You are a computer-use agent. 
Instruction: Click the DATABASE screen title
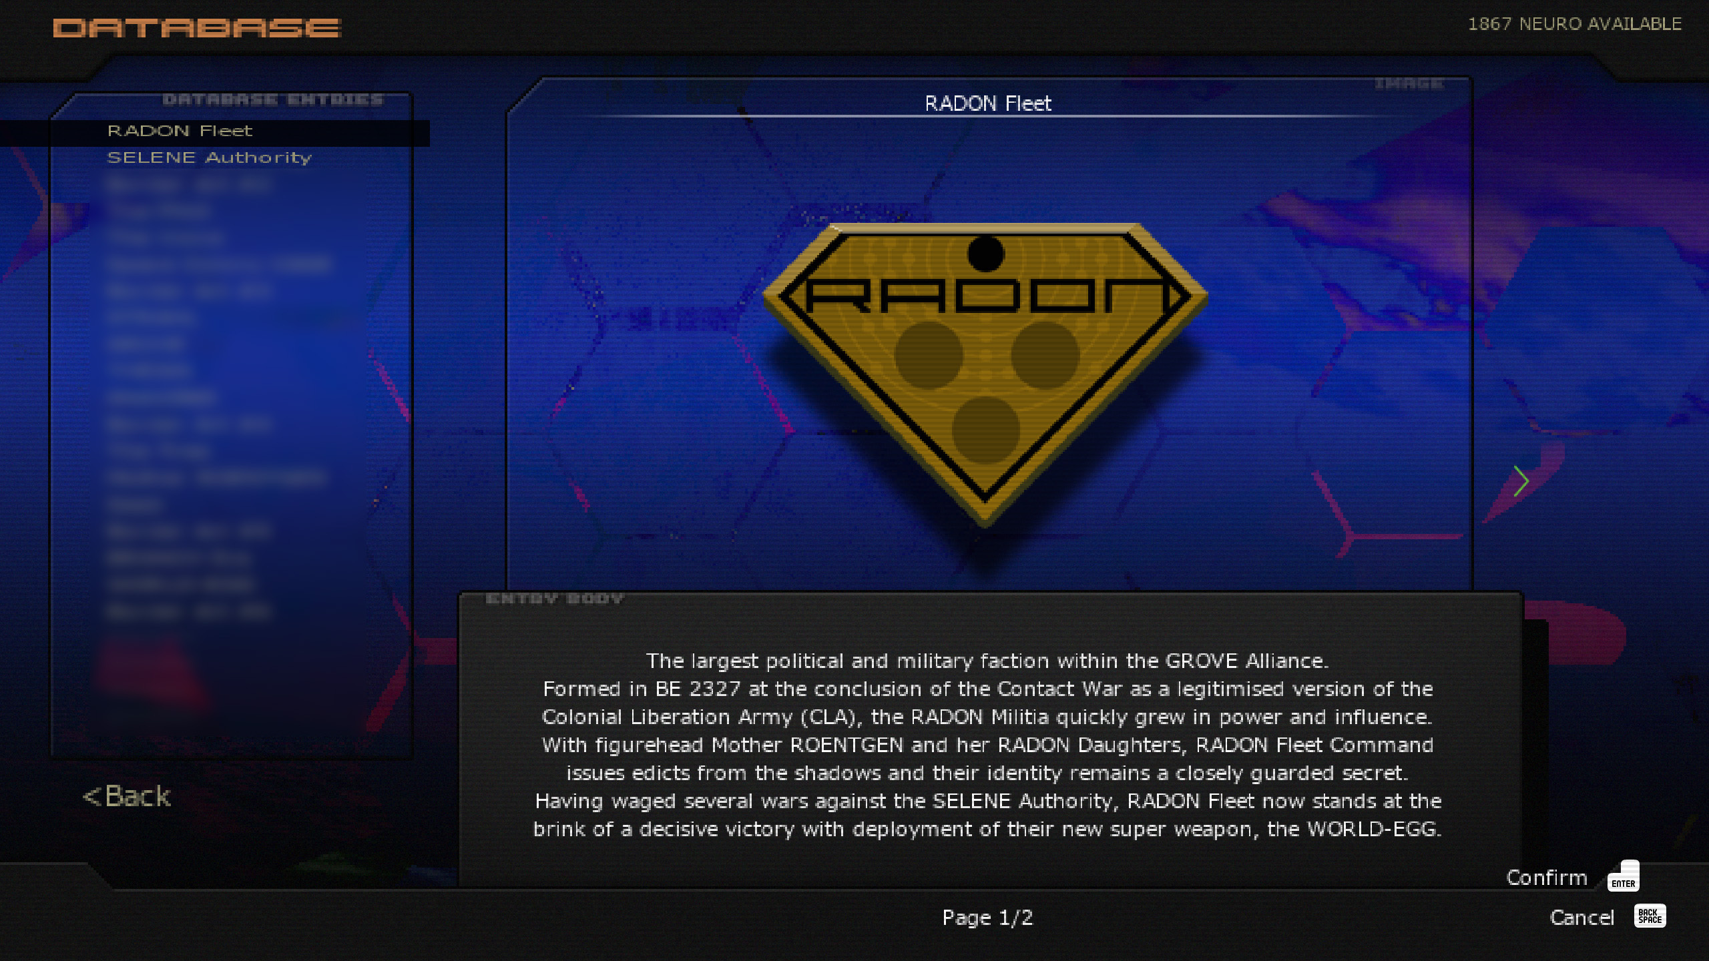click(197, 28)
